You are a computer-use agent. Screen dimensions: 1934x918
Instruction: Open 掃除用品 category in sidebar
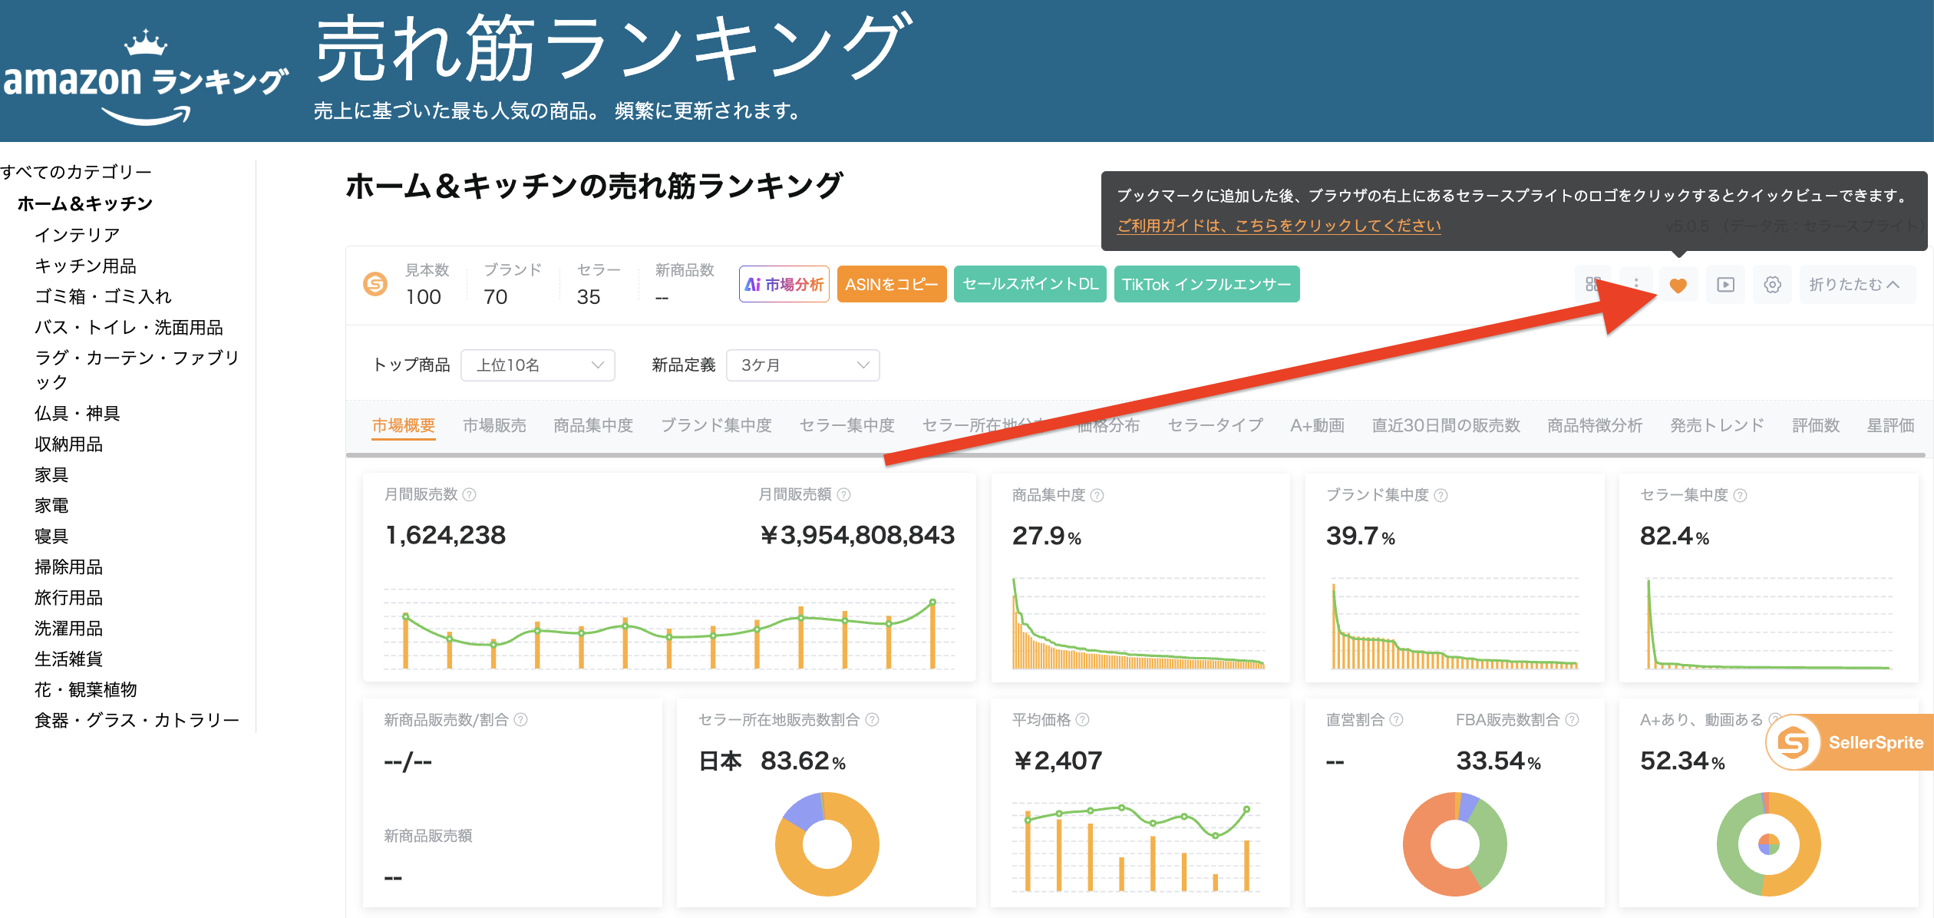click(x=68, y=567)
